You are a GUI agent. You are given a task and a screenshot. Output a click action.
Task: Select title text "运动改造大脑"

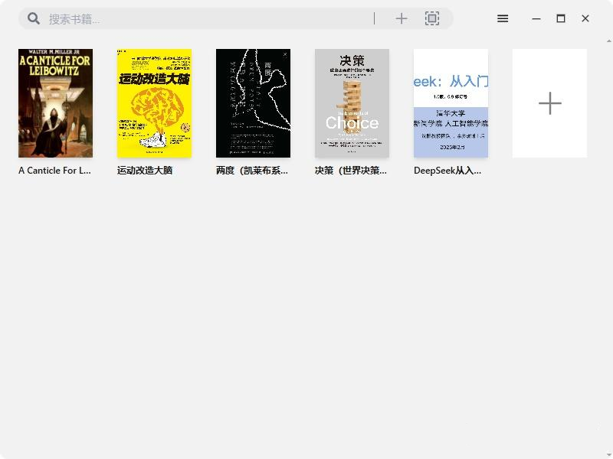(145, 171)
